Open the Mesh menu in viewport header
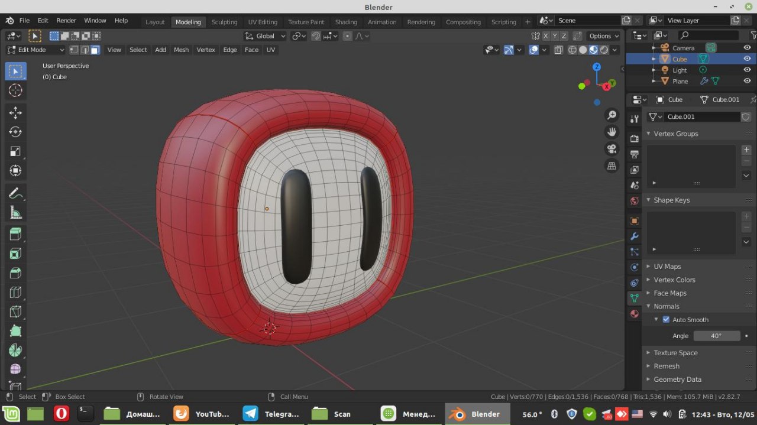757x425 pixels. pyautogui.click(x=181, y=50)
